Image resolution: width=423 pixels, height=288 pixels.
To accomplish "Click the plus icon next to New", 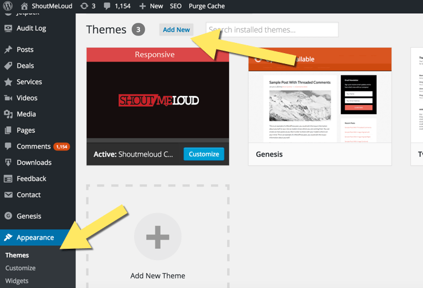I will coord(143,6).
